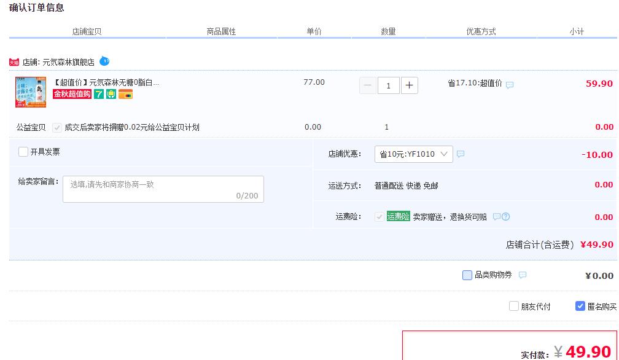This screenshot has width=619, height=360.
Task: Click the green 运费险 label badge
Action: [x=398, y=216]
